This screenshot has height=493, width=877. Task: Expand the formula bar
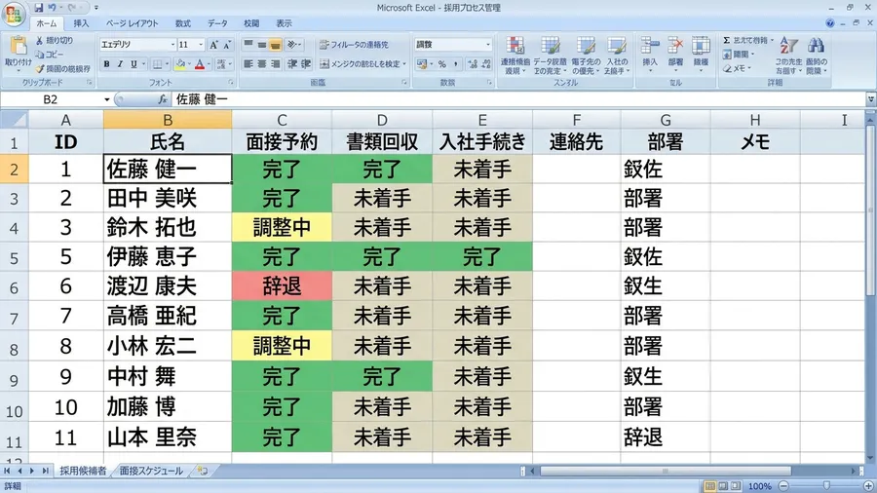pyautogui.click(x=871, y=99)
